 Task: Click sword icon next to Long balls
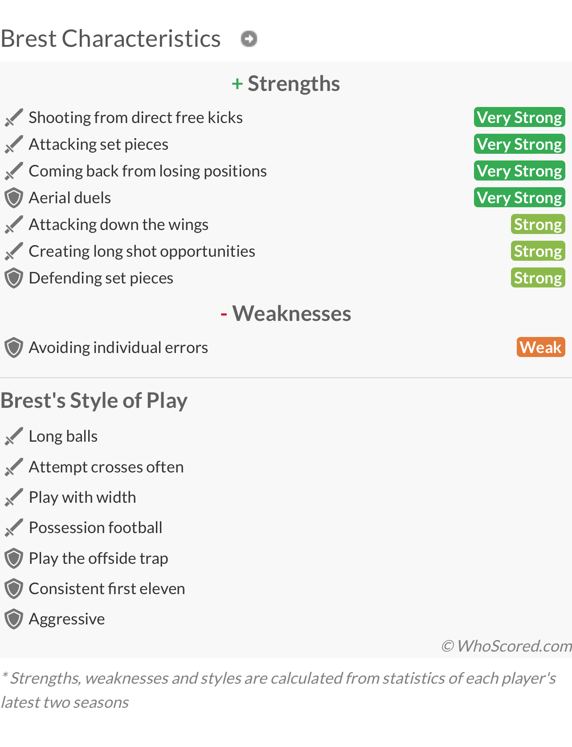[x=14, y=436]
